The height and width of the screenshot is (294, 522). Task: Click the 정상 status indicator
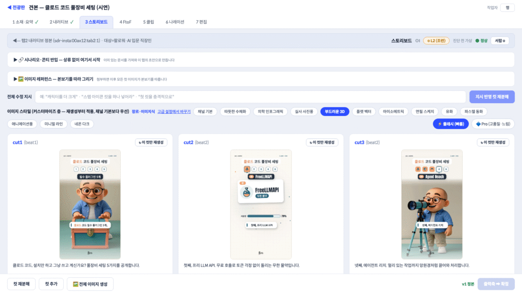click(481, 41)
